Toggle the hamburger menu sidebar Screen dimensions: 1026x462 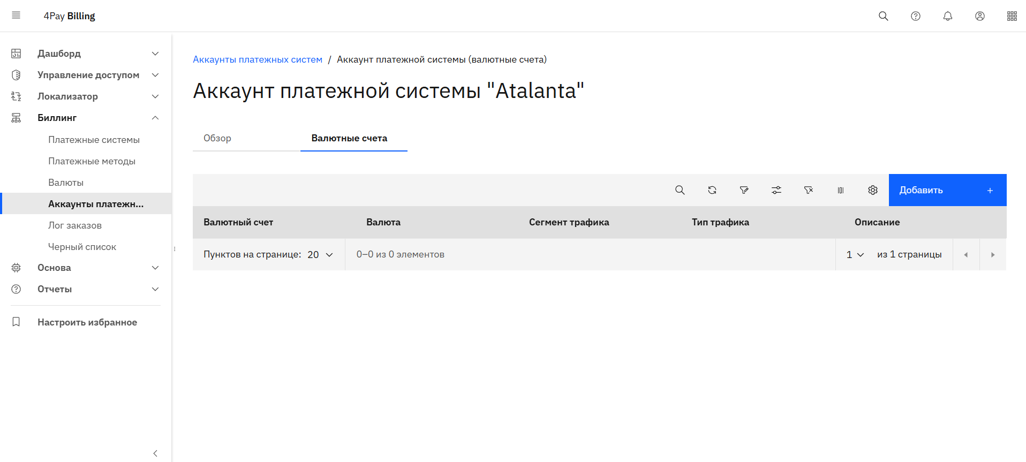(16, 16)
